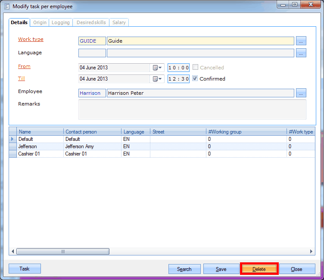The height and width of the screenshot is (280, 324).
Task: Maximize the Modify task per employee window
Action: pos(295,5)
